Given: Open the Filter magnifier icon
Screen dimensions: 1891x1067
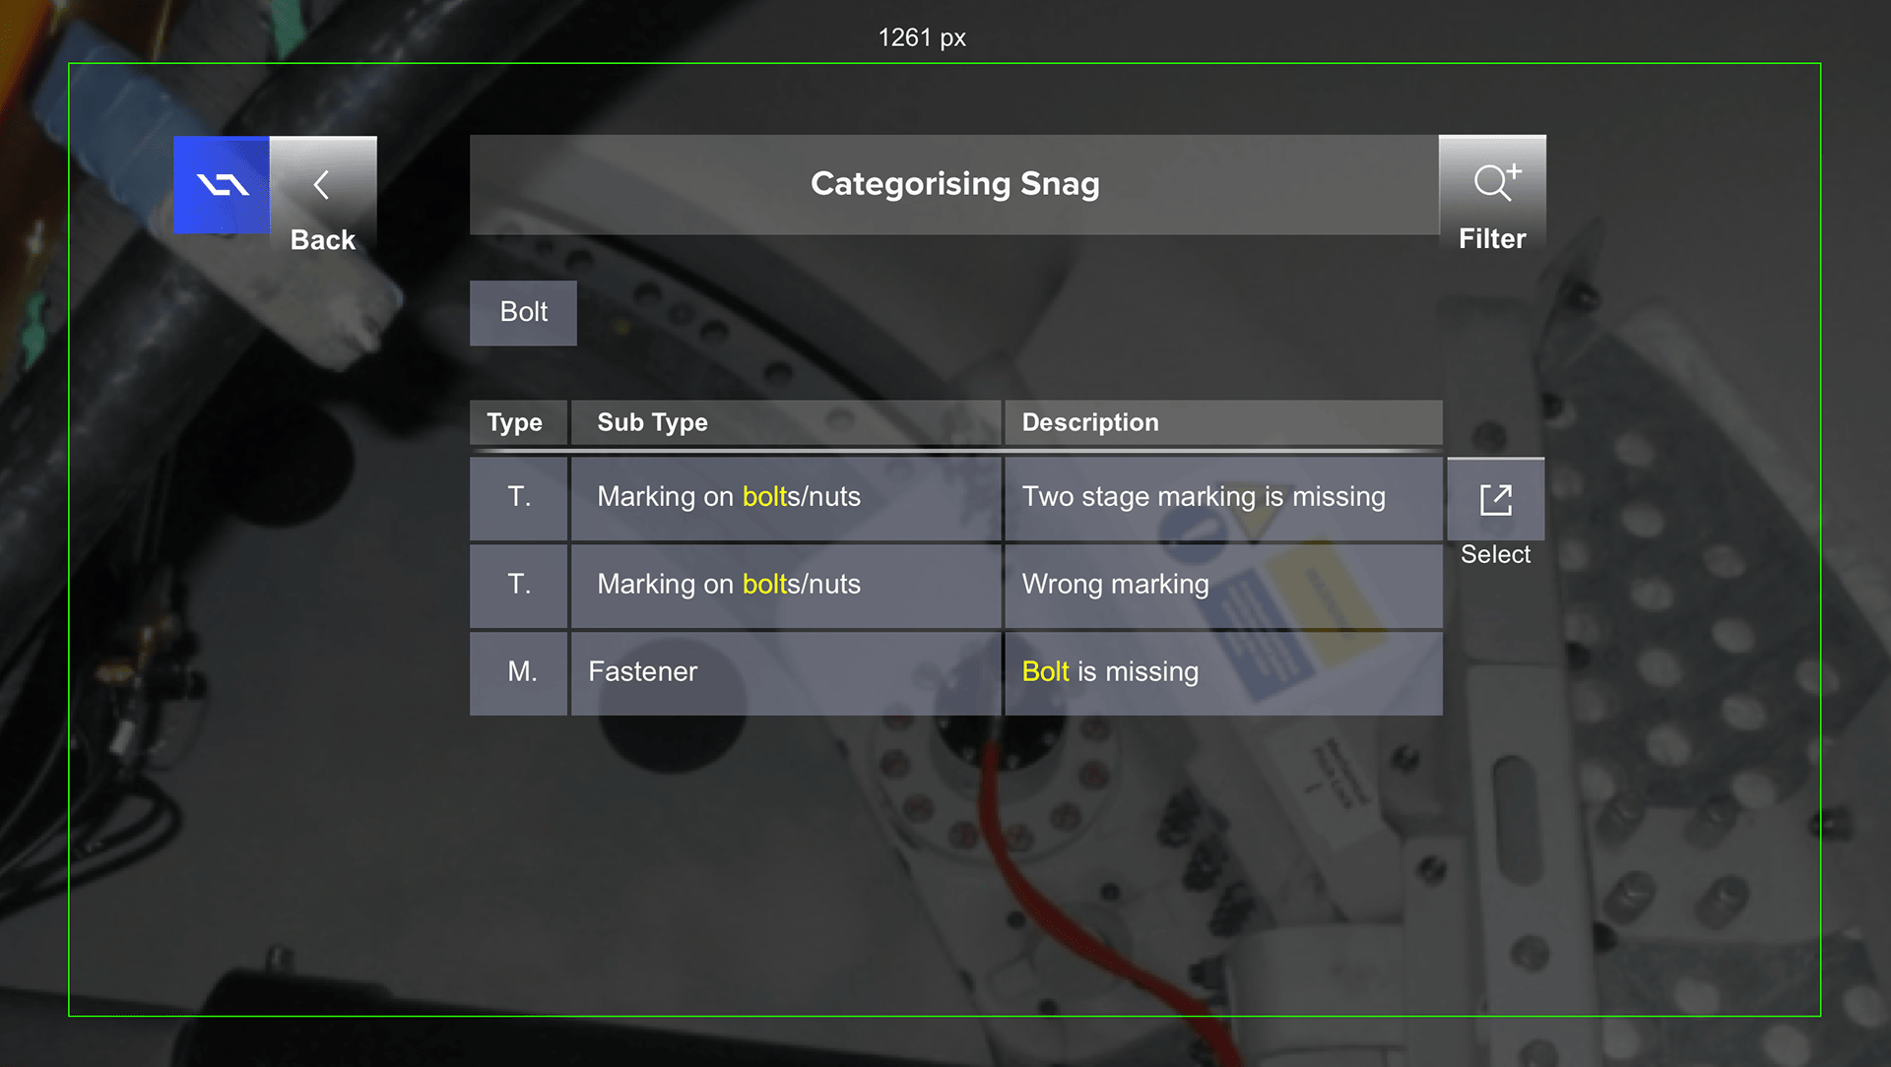Looking at the screenshot, I should [1496, 182].
